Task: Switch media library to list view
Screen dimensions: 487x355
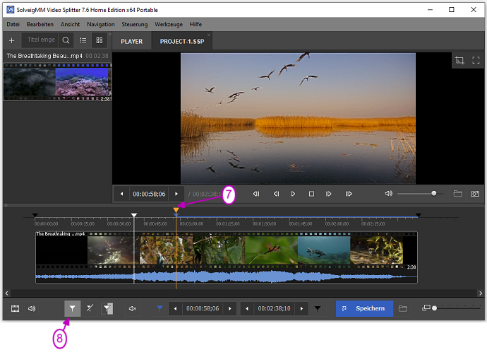Action: [x=83, y=40]
